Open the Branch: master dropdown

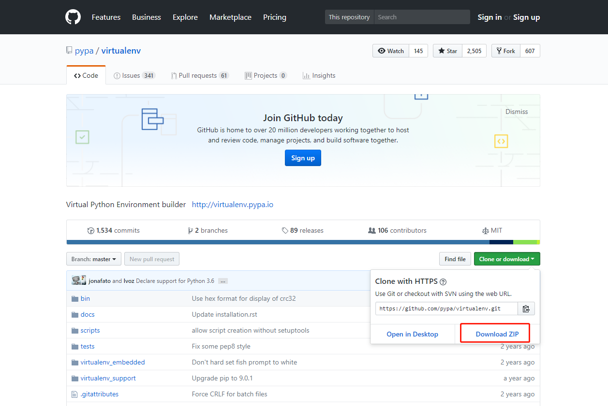(94, 259)
